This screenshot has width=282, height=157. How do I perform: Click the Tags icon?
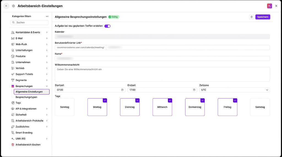(x=13, y=103)
